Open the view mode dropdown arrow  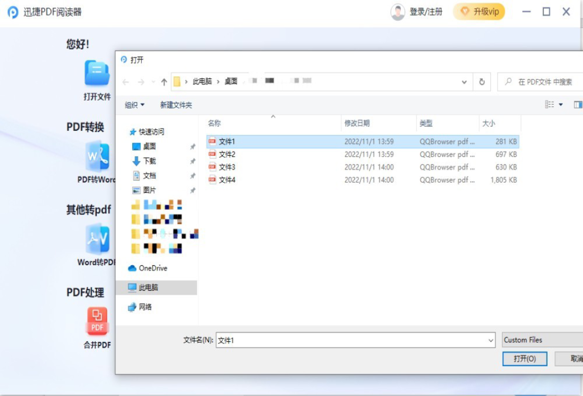(x=561, y=104)
